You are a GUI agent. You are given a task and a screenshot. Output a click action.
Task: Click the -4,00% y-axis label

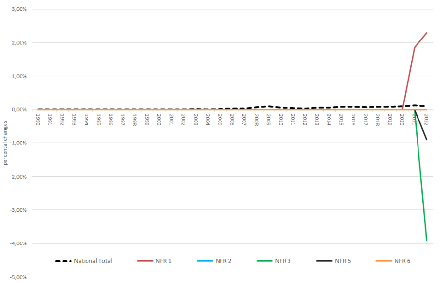[17, 243]
